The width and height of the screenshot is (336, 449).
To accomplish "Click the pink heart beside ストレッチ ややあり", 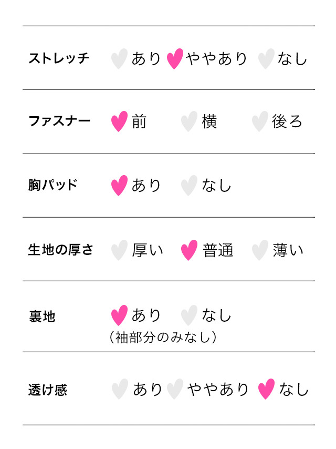I will (175, 58).
